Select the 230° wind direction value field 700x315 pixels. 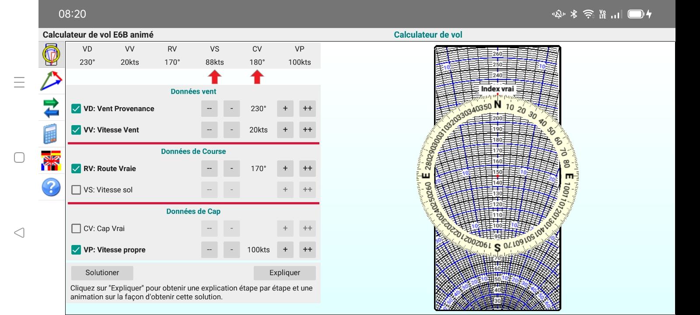tap(259, 108)
